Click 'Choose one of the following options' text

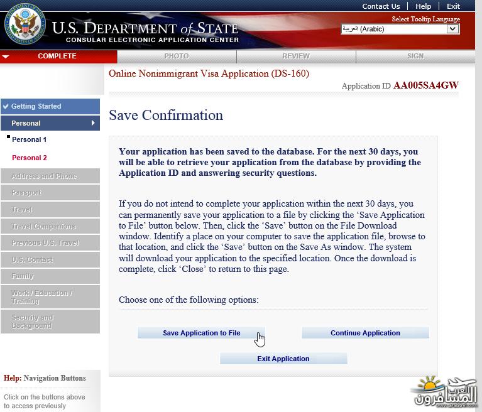pyautogui.click(x=189, y=300)
